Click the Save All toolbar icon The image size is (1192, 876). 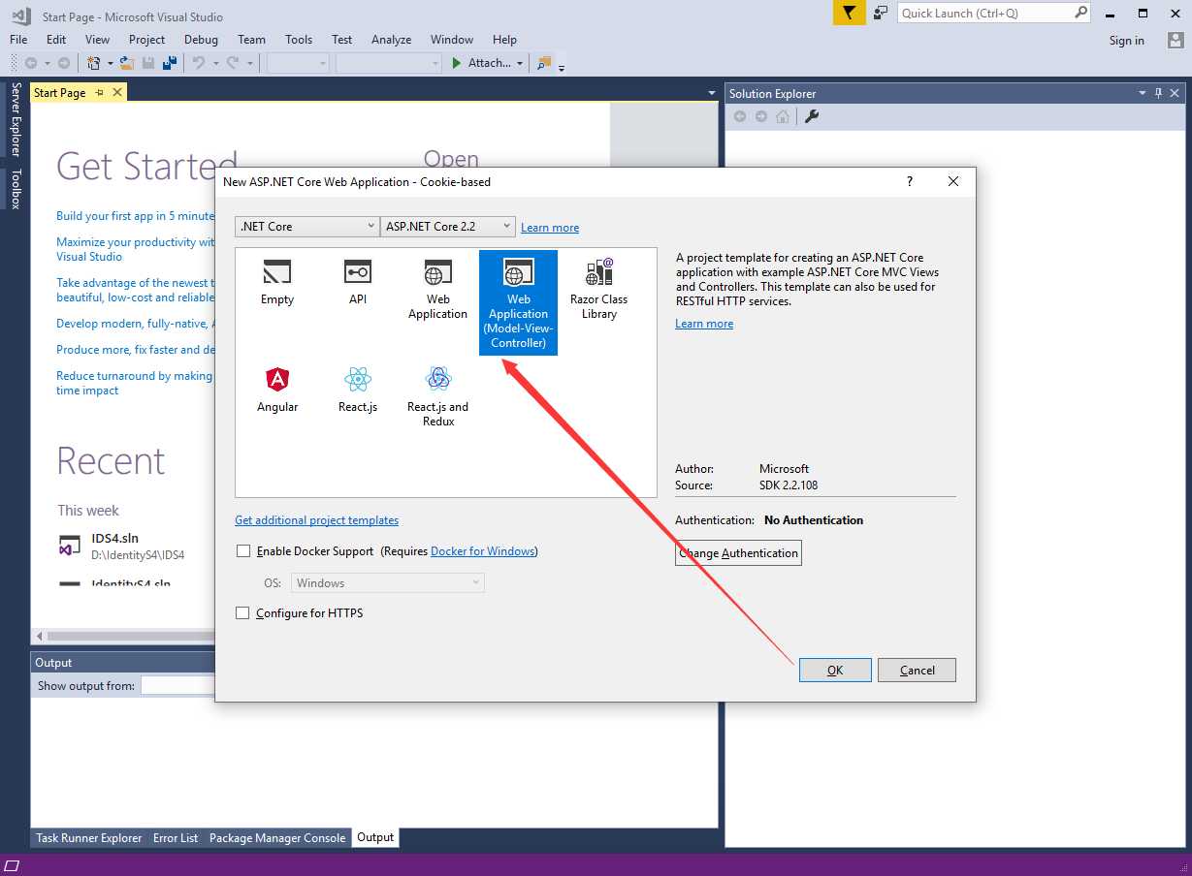[170, 63]
